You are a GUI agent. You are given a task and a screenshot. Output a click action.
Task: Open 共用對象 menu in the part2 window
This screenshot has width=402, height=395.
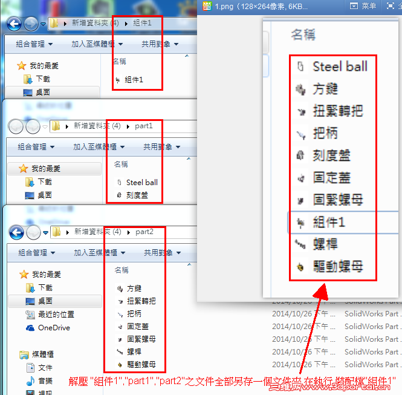click(162, 253)
